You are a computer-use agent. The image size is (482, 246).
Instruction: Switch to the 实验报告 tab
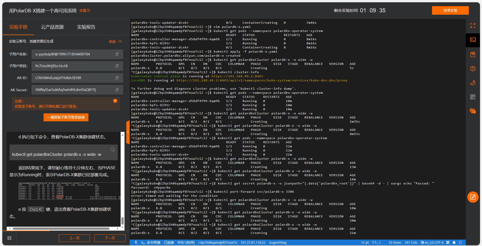(86, 27)
